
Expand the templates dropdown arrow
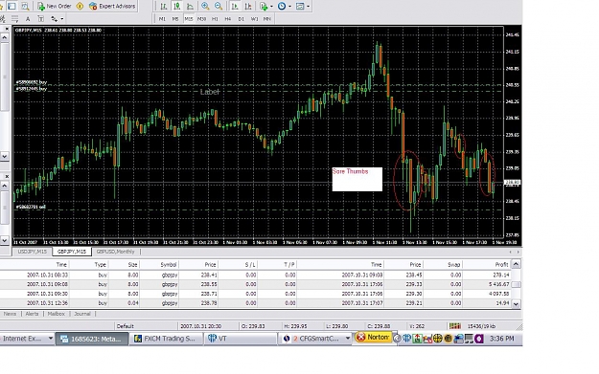(x=308, y=7)
